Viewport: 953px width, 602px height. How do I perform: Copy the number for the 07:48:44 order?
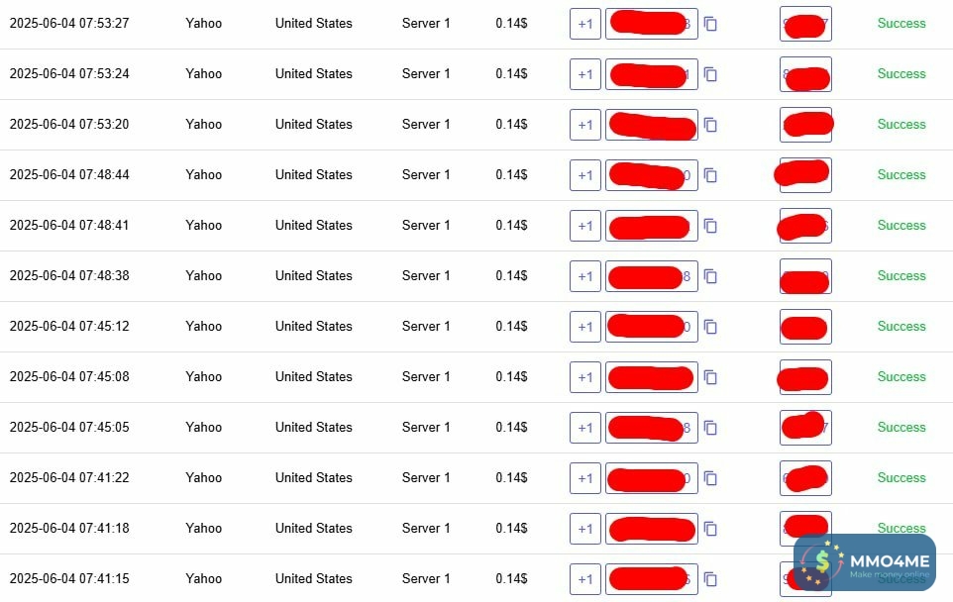(x=710, y=175)
